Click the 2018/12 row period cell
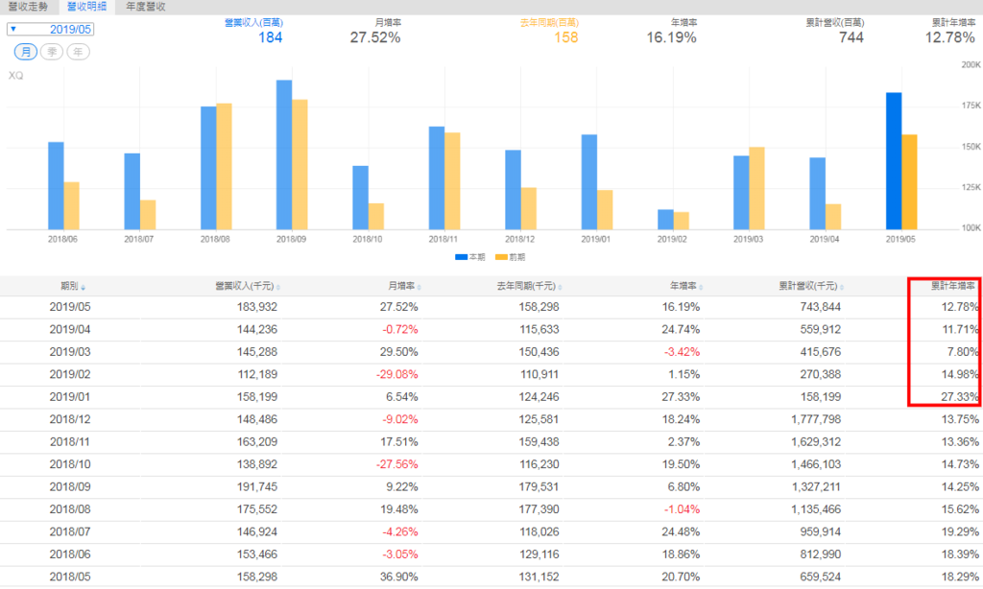This screenshot has width=983, height=589. click(69, 419)
